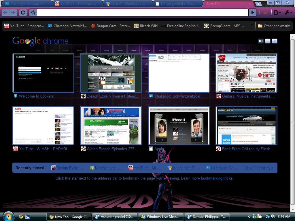Viewport: 295px width, 221px height.
Task: Click the page vertical scrollbar
Action: pos(292,122)
